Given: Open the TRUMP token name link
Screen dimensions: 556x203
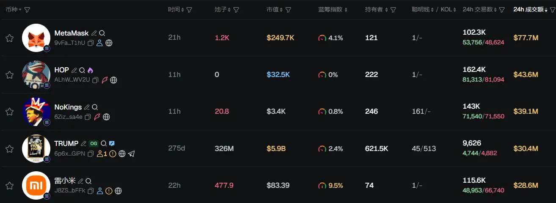Looking at the screenshot, I should tap(66, 144).
